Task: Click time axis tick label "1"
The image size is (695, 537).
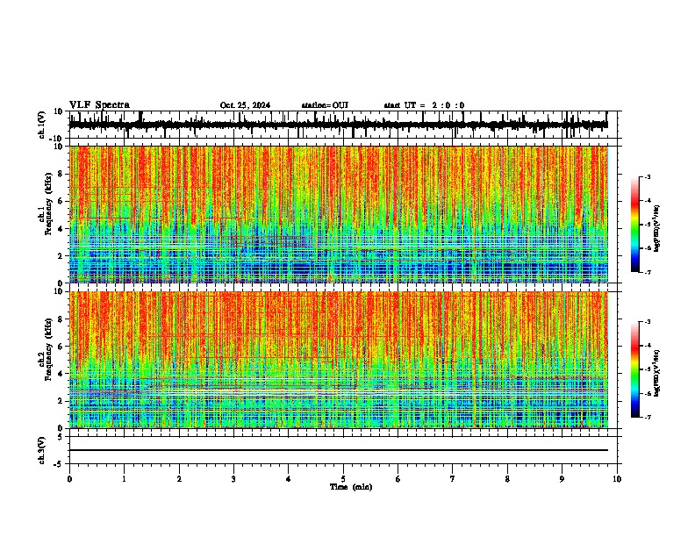Action: pos(124,479)
